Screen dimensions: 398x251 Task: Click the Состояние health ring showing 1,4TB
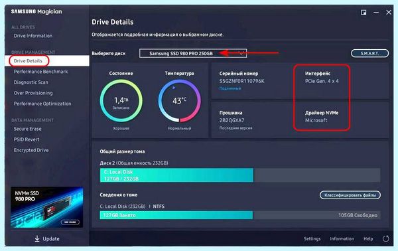[x=121, y=101]
